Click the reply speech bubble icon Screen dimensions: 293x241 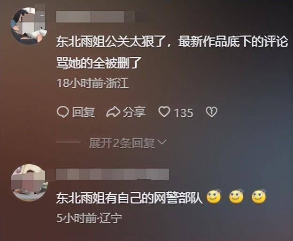pos(62,112)
